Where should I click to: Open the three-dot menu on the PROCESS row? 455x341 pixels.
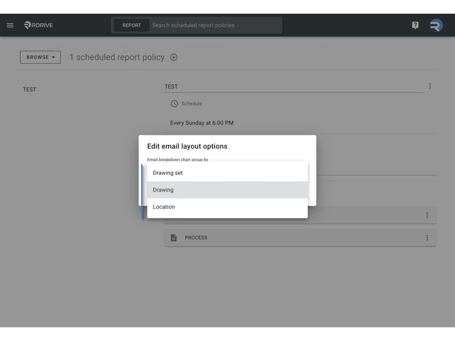(x=427, y=238)
